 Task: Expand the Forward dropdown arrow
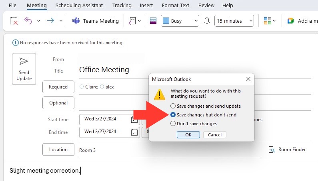coord(61,21)
